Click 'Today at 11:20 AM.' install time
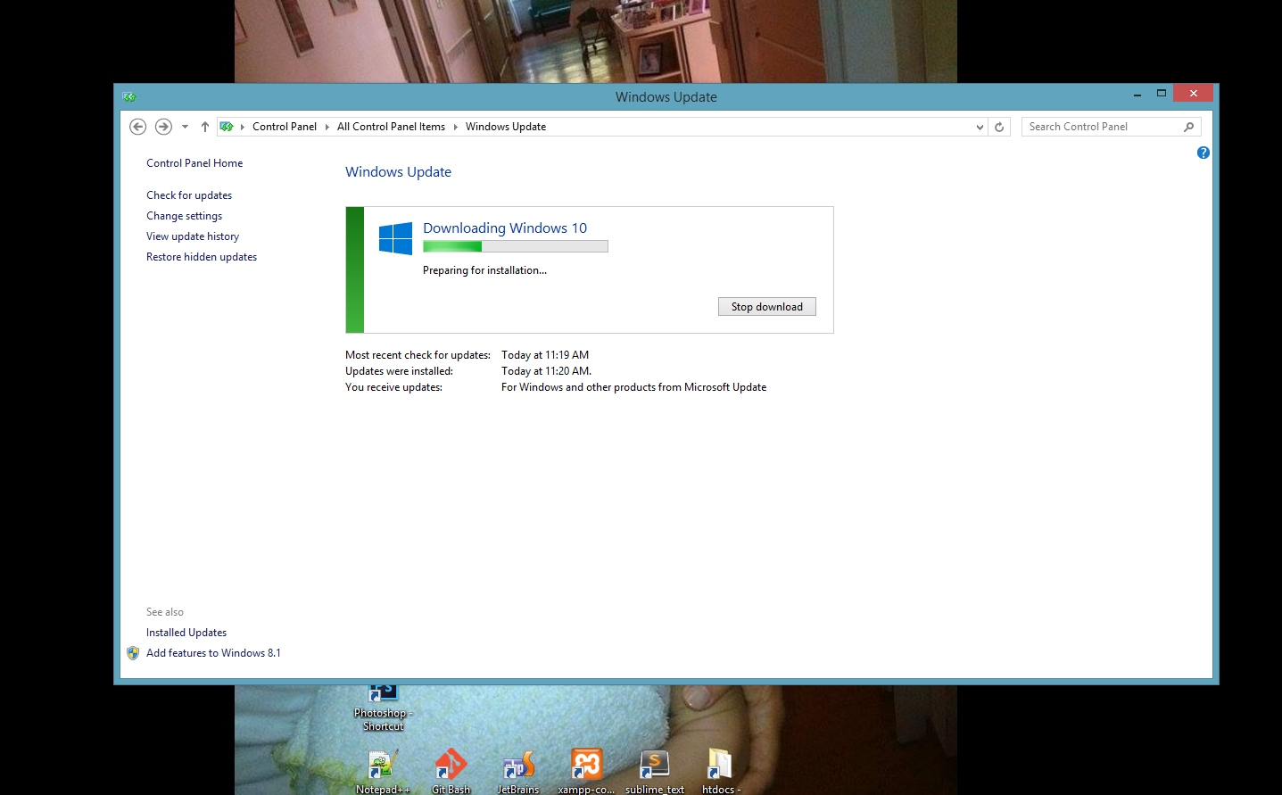This screenshot has height=795, width=1282. 546,371
